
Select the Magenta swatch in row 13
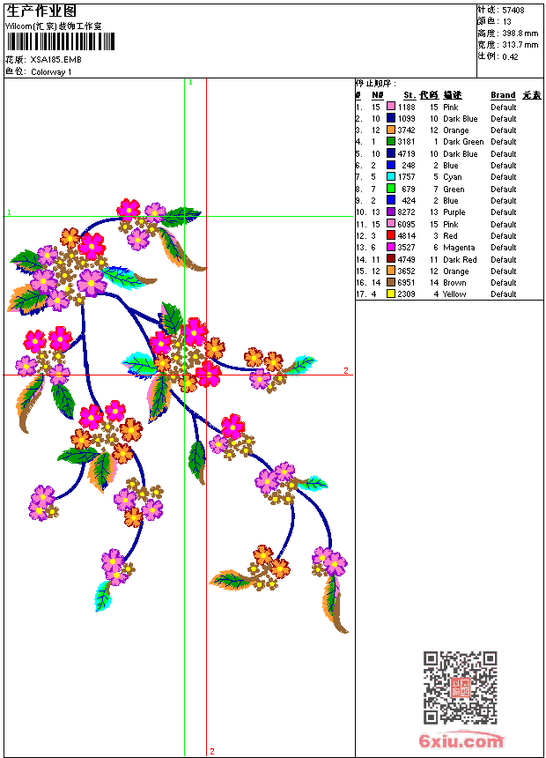coord(391,247)
